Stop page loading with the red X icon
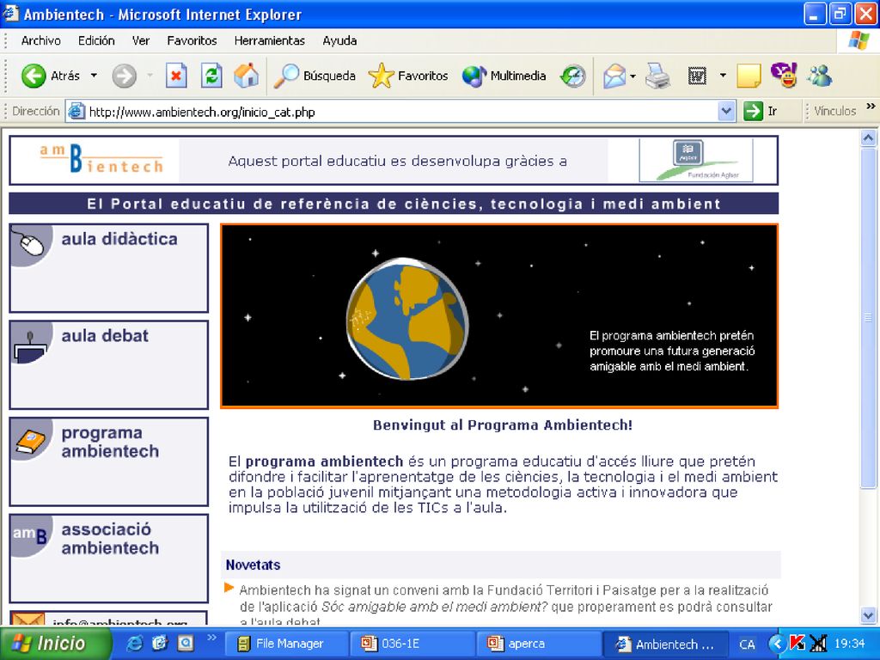 pos(176,76)
